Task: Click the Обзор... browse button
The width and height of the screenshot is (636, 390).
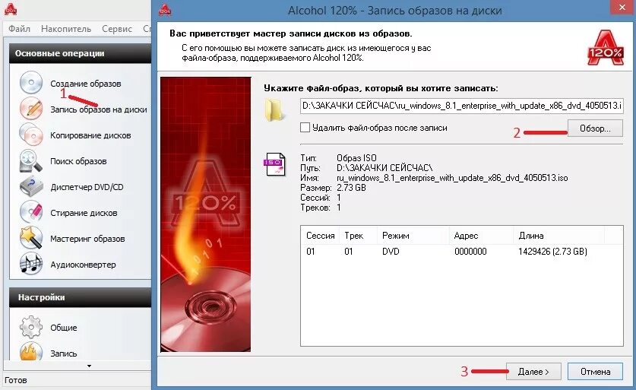Action: 595,128
